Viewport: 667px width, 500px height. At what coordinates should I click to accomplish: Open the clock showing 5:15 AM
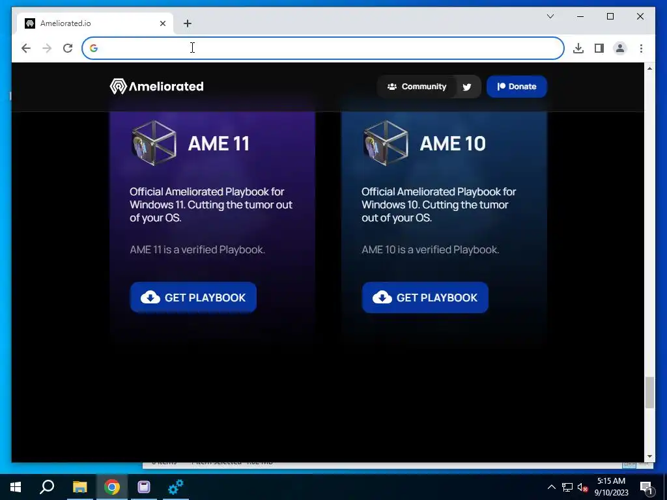611,487
